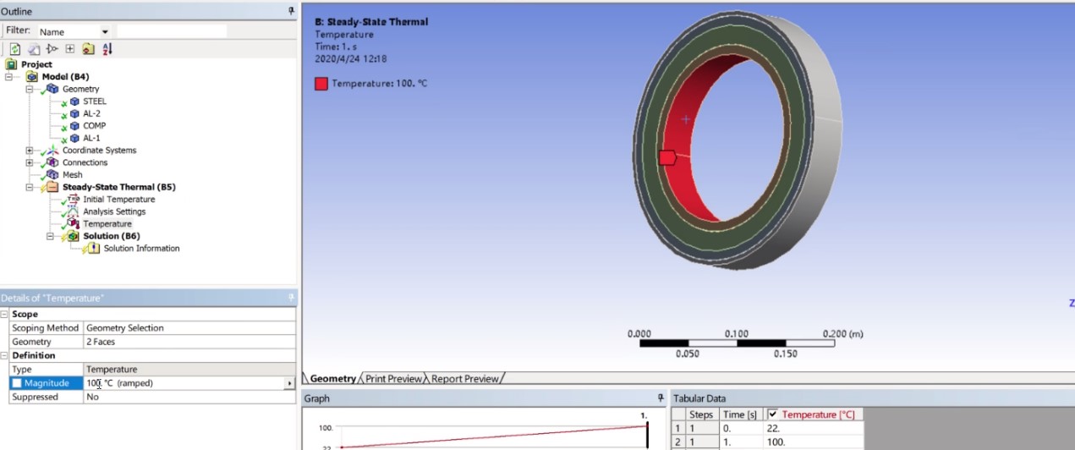Click the COMP body icon
The image size is (1075, 450).
tap(74, 126)
